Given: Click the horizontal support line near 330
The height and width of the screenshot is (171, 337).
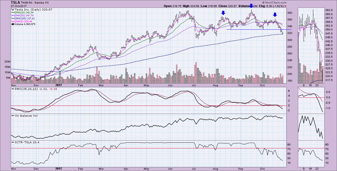Looking at the screenshot, I should (256, 29).
